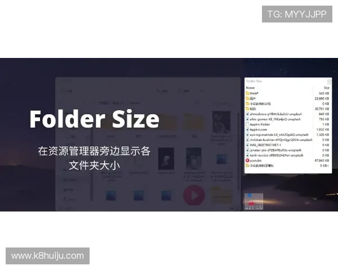Select the jonatan-pie unsplash file row
338x270 pixels.
(287, 150)
